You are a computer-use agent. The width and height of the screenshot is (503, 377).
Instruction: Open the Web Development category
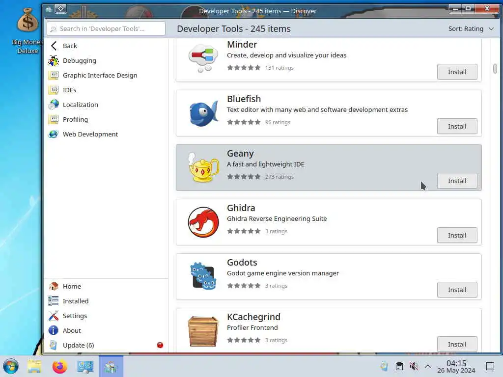(106, 135)
